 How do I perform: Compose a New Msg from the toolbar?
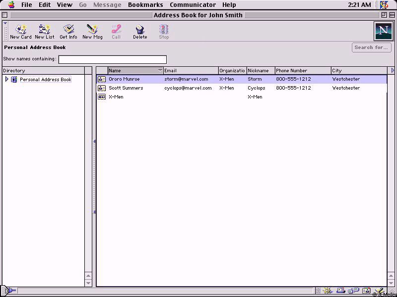pos(92,32)
